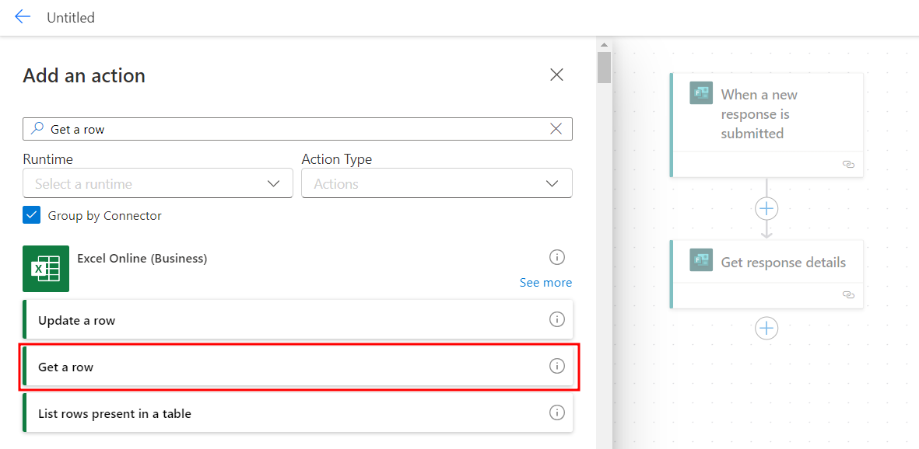Click the Excel Online connector icon
919x449 pixels.
[46, 269]
